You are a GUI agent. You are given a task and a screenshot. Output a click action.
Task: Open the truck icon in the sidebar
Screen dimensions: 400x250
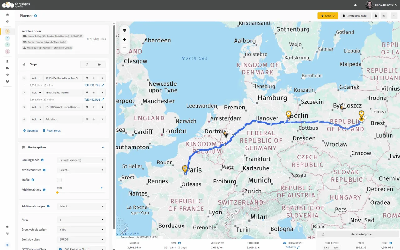click(x=7, y=68)
